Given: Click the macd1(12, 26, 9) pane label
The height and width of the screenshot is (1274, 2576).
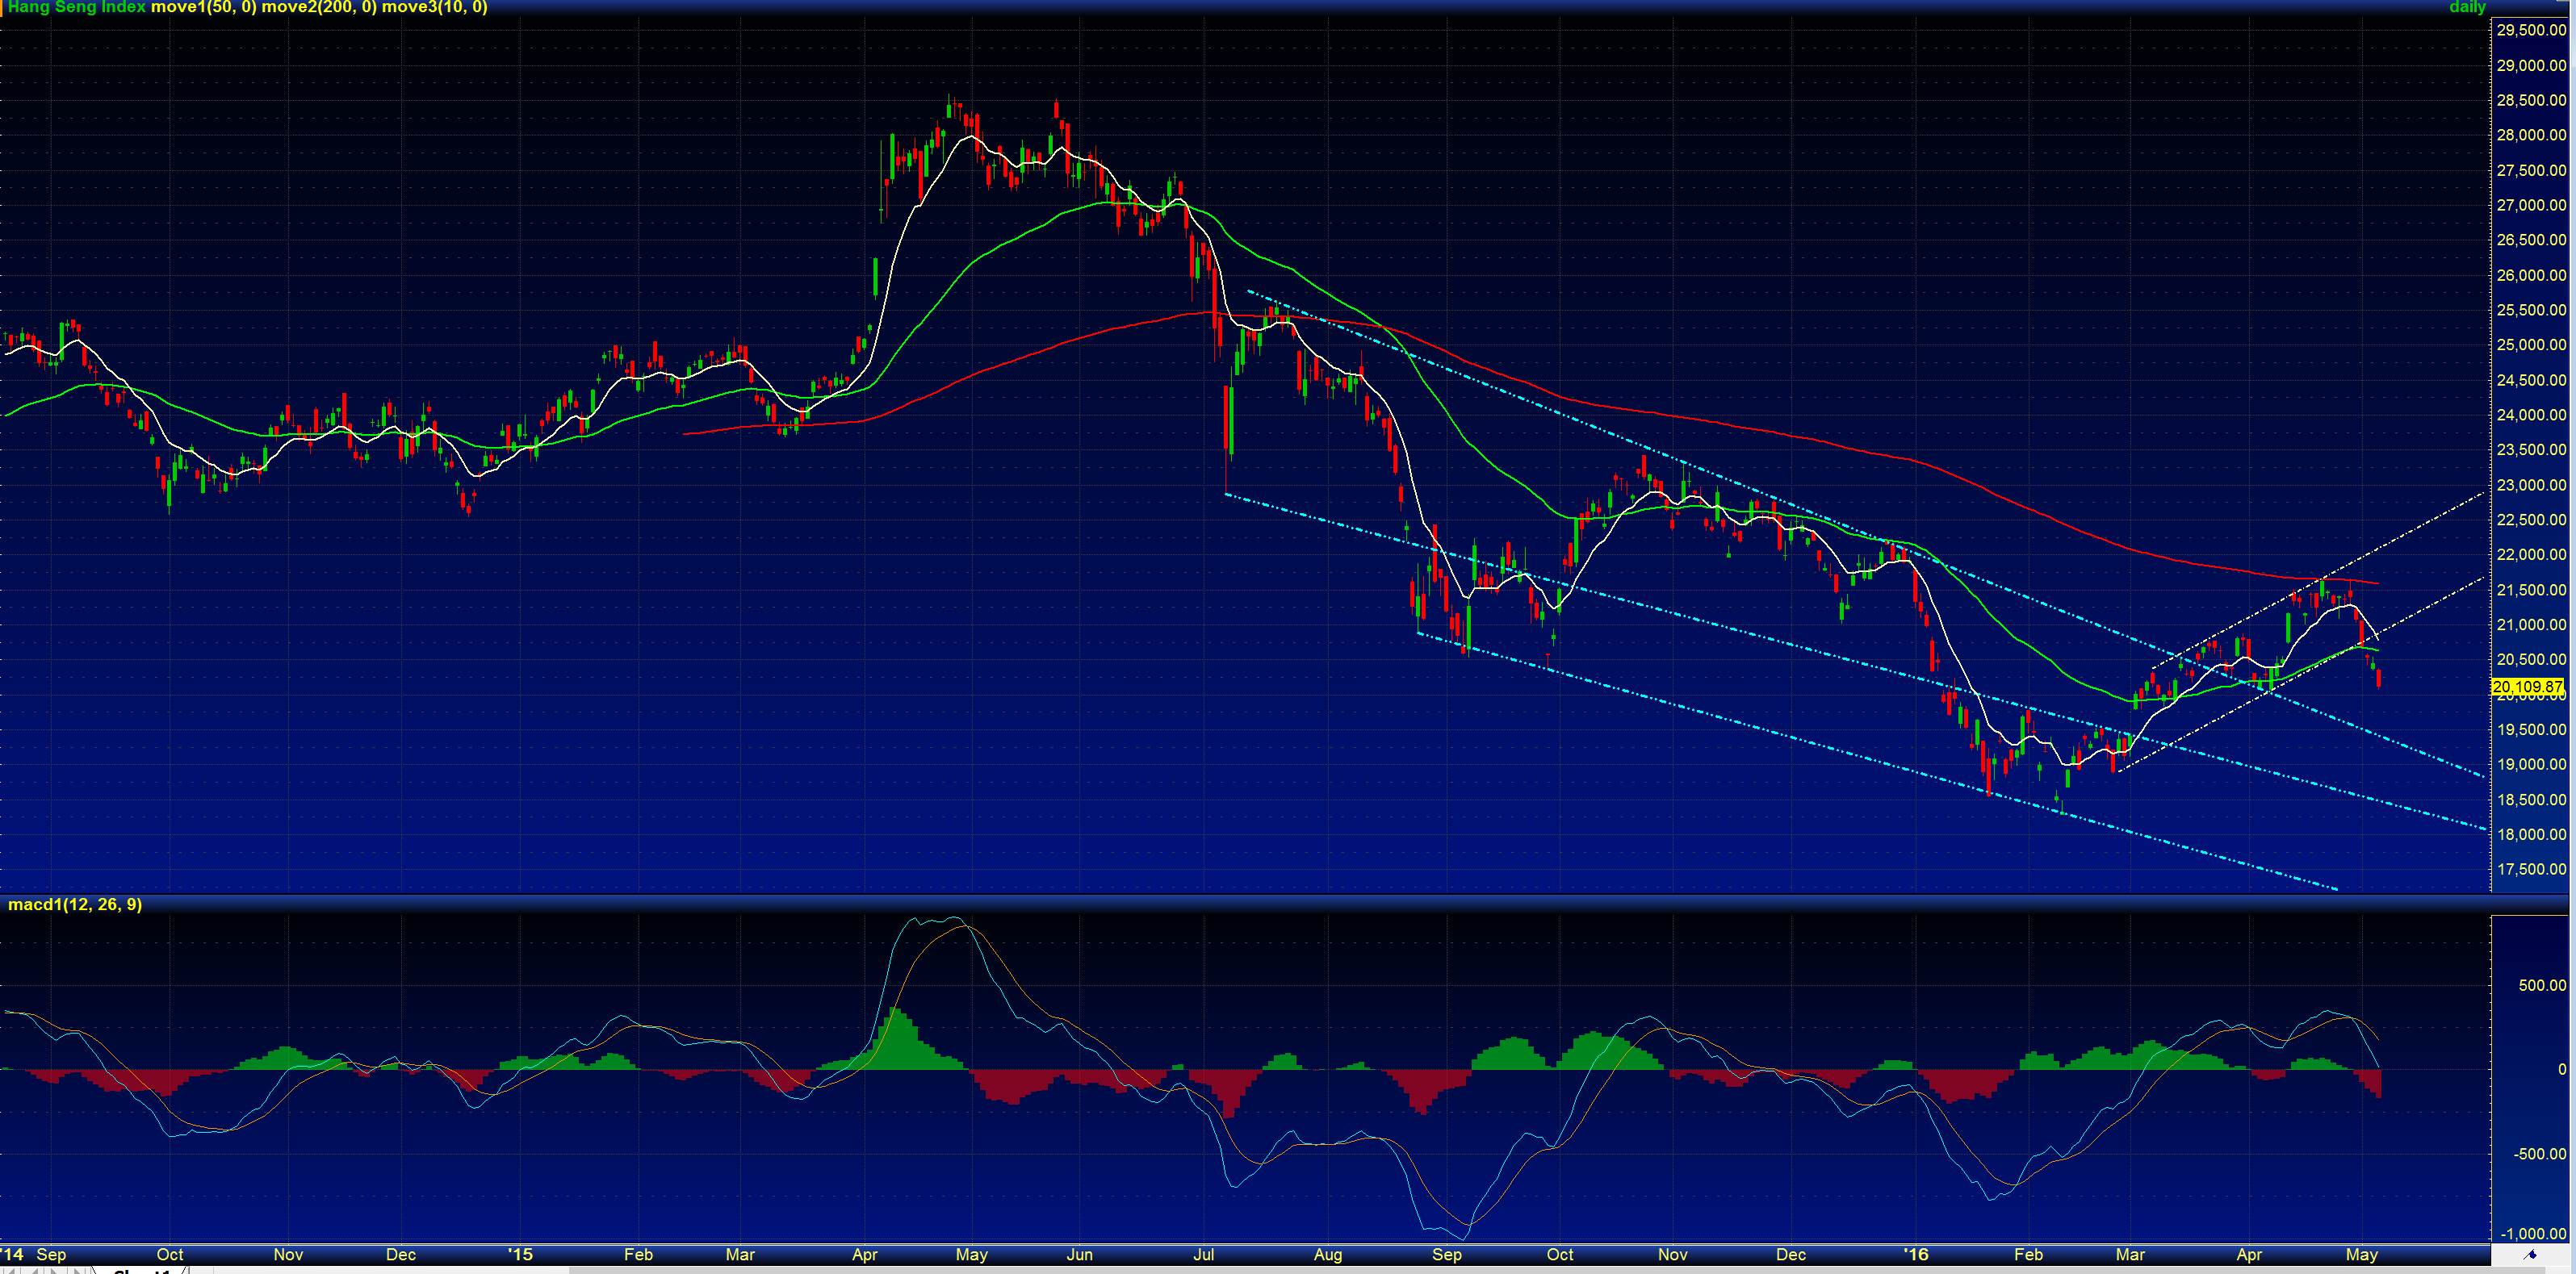Looking at the screenshot, I should coord(75,904).
